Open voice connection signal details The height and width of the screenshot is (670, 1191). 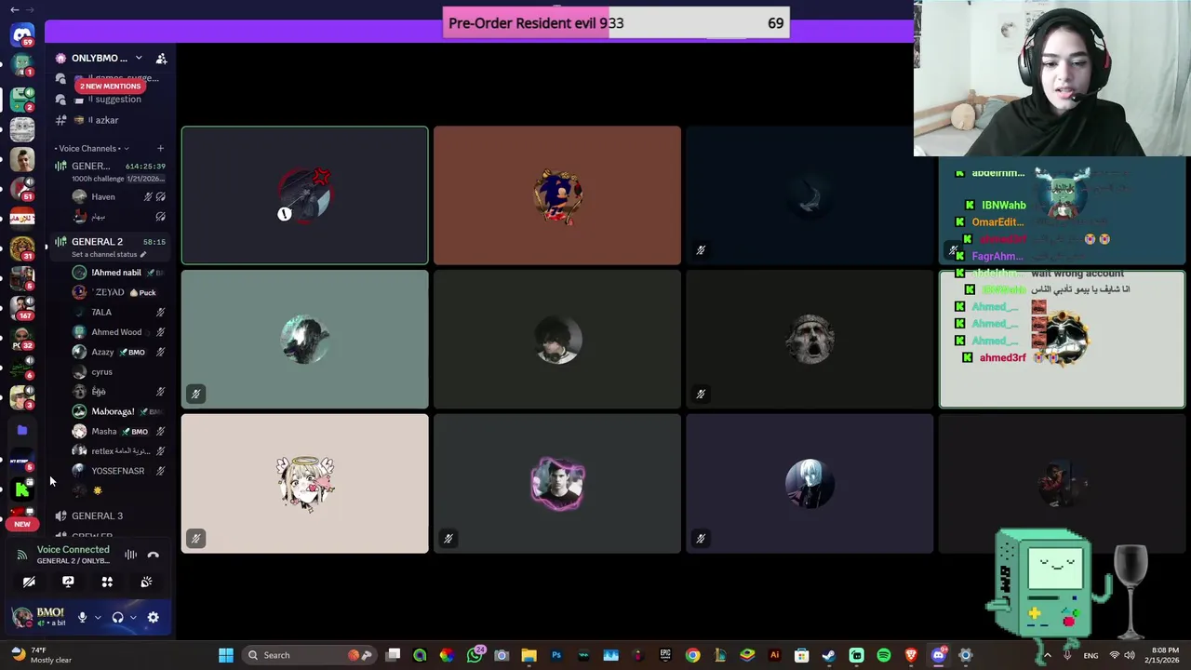(22, 555)
